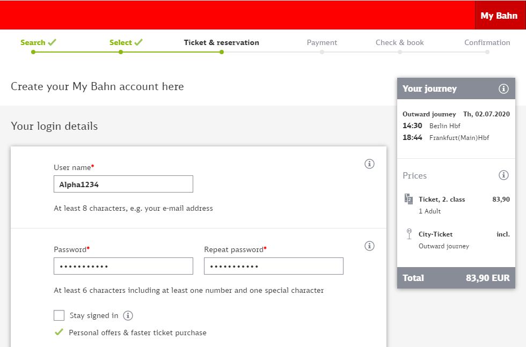Viewport: 526px width, 347px height.
Task: Click the info icon in Your journey header
Action: coord(503,89)
